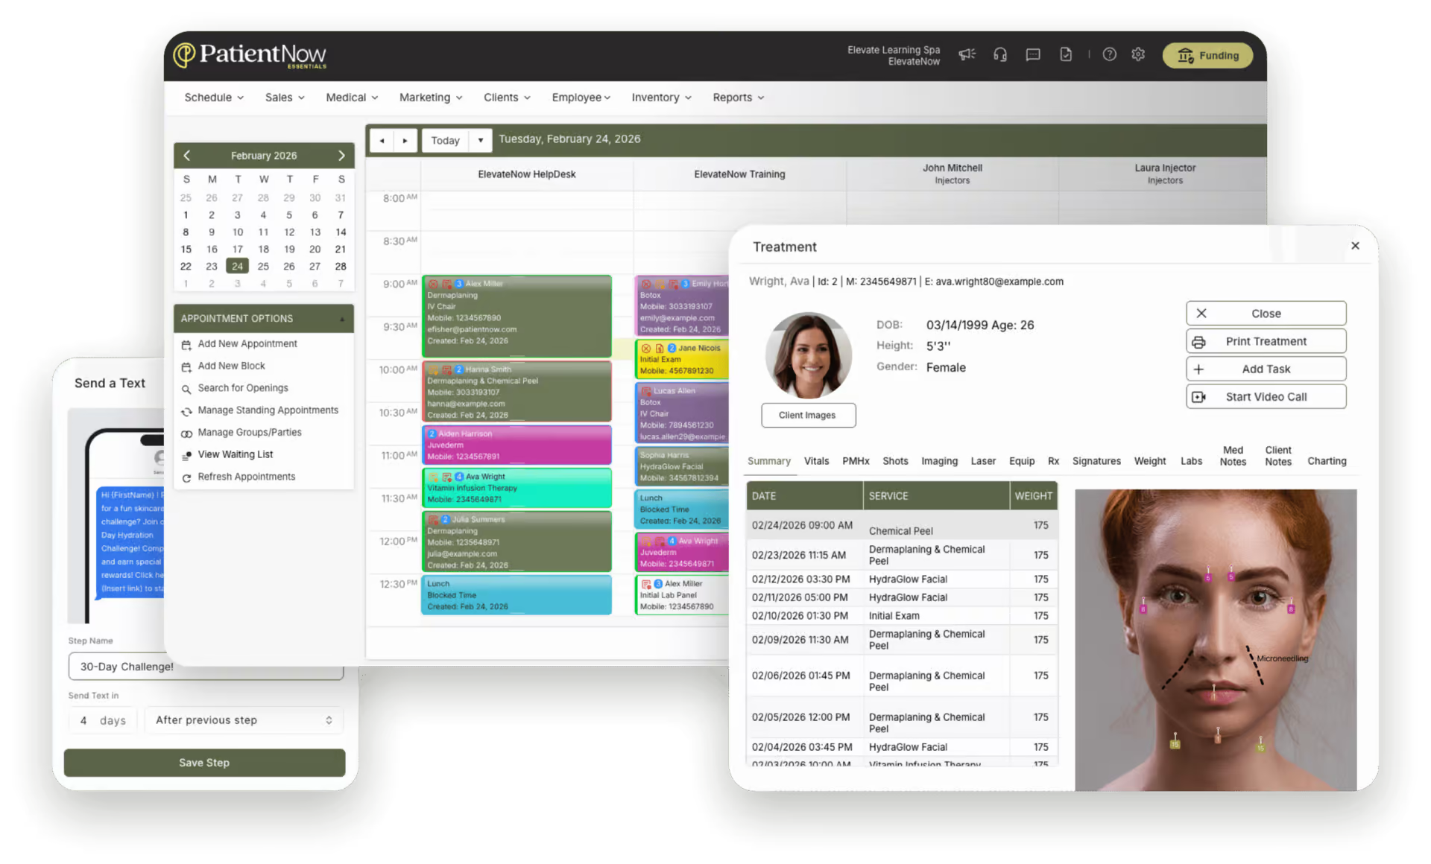
Task: Click the days number field showing 4
Action: click(x=103, y=721)
